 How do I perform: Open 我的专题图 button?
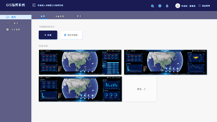click(x=71, y=35)
